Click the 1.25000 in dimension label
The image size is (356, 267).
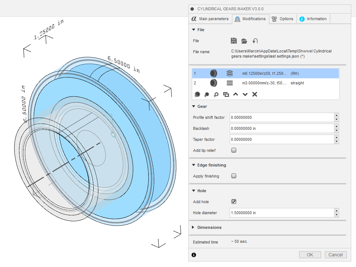(x=48, y=29)
